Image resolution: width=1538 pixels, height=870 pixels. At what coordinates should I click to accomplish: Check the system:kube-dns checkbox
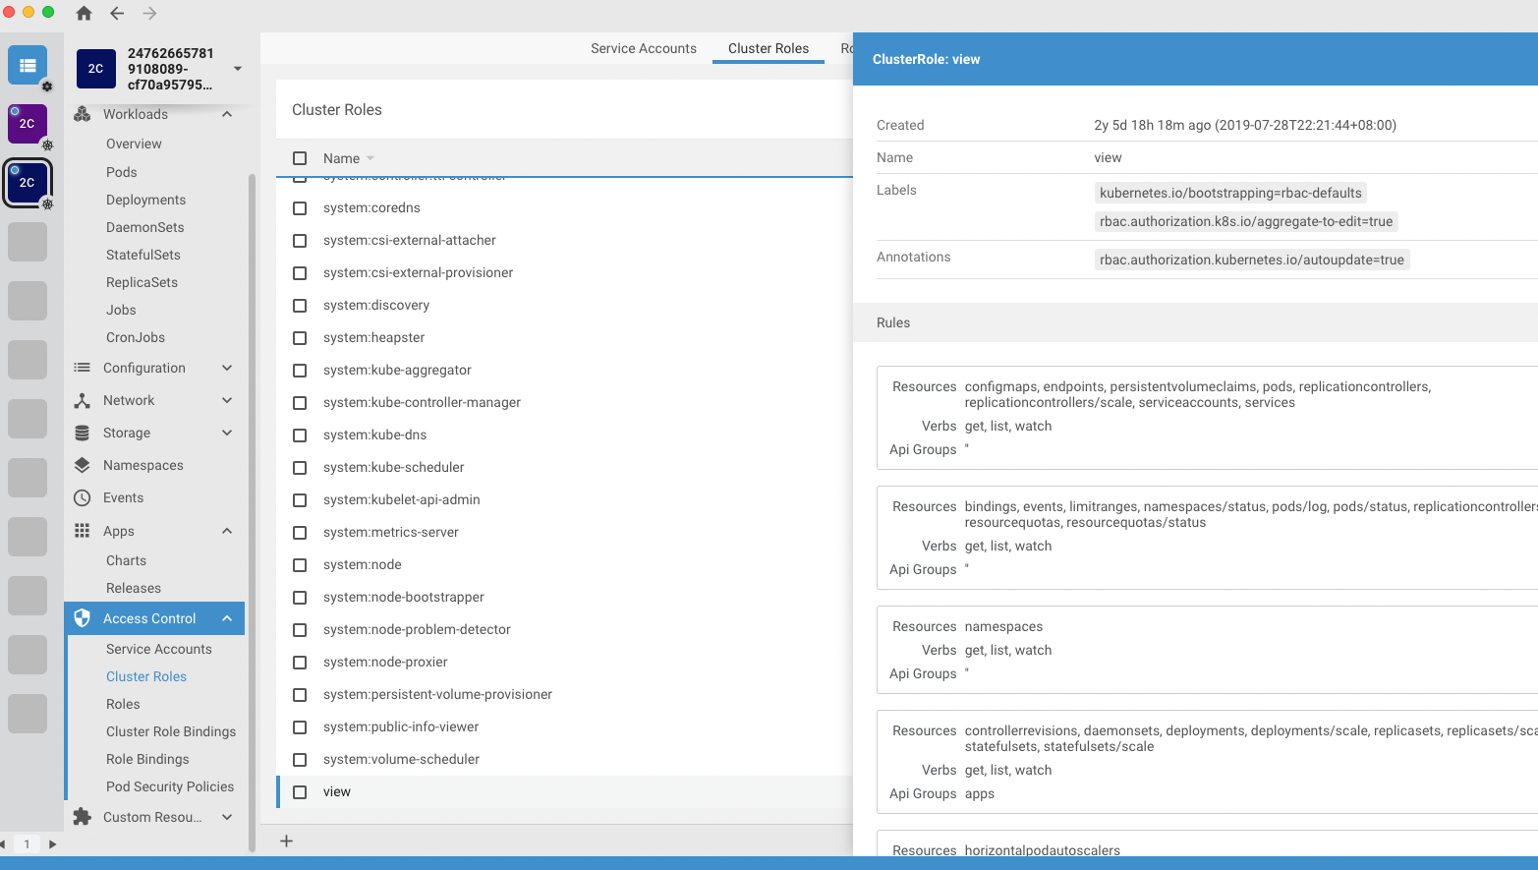(300, 435)
